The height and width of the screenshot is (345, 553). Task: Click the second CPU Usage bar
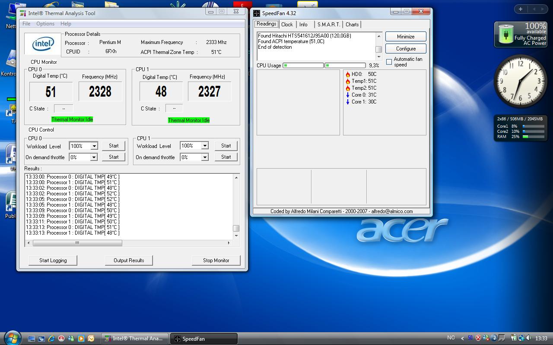(x=345, y=66)
